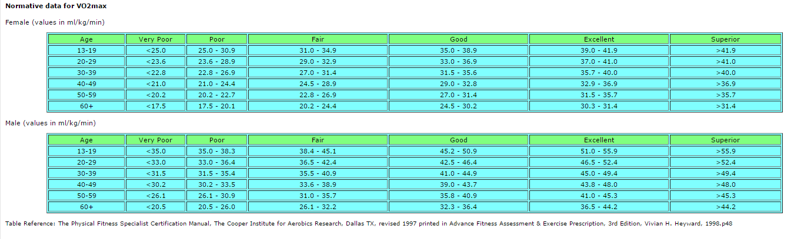Select male cell '26.1 - 30.9'
Screen dimensions: 804x239
point(217,196)
